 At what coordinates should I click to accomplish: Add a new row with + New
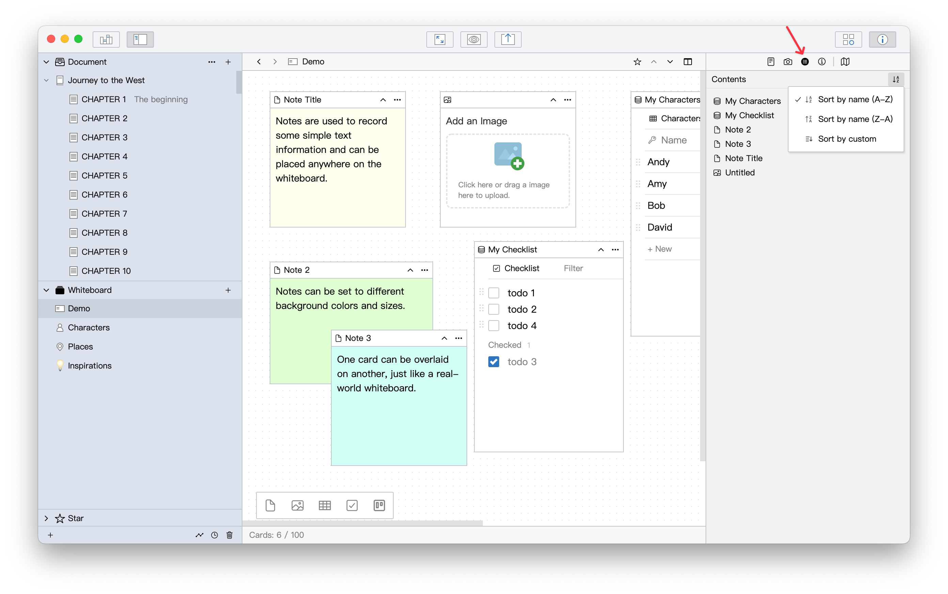[660, 249]
